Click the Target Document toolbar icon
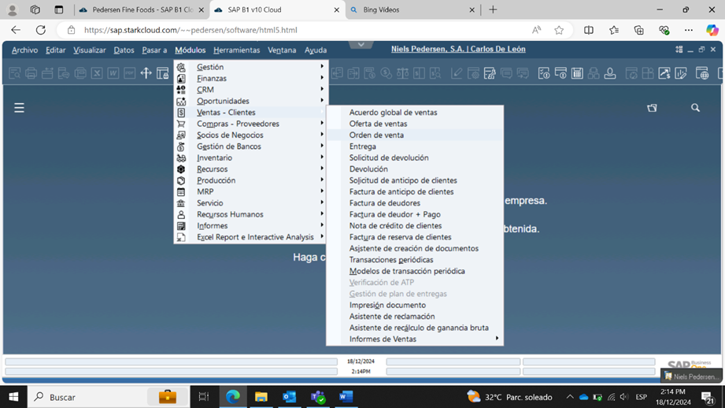This screenshot has height=408, width=725. 353,73
